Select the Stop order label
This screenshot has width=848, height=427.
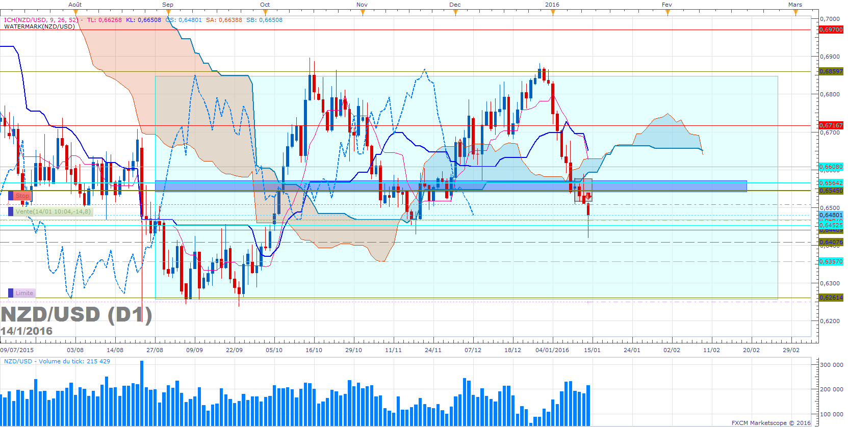(22, 196)
